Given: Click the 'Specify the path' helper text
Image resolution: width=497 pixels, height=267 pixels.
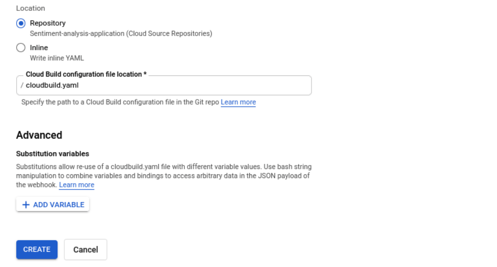Looking at the screenshot, I should [120, 102].
